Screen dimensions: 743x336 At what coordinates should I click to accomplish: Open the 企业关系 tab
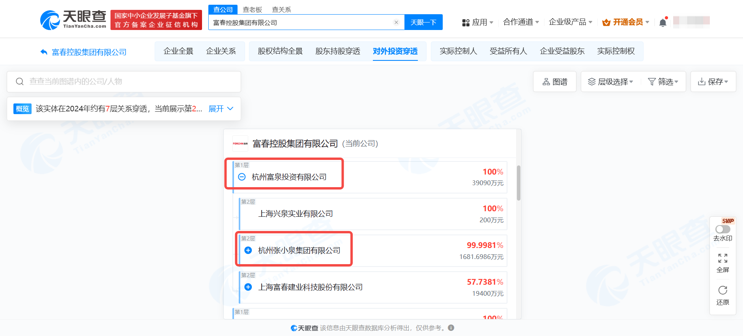221,51
